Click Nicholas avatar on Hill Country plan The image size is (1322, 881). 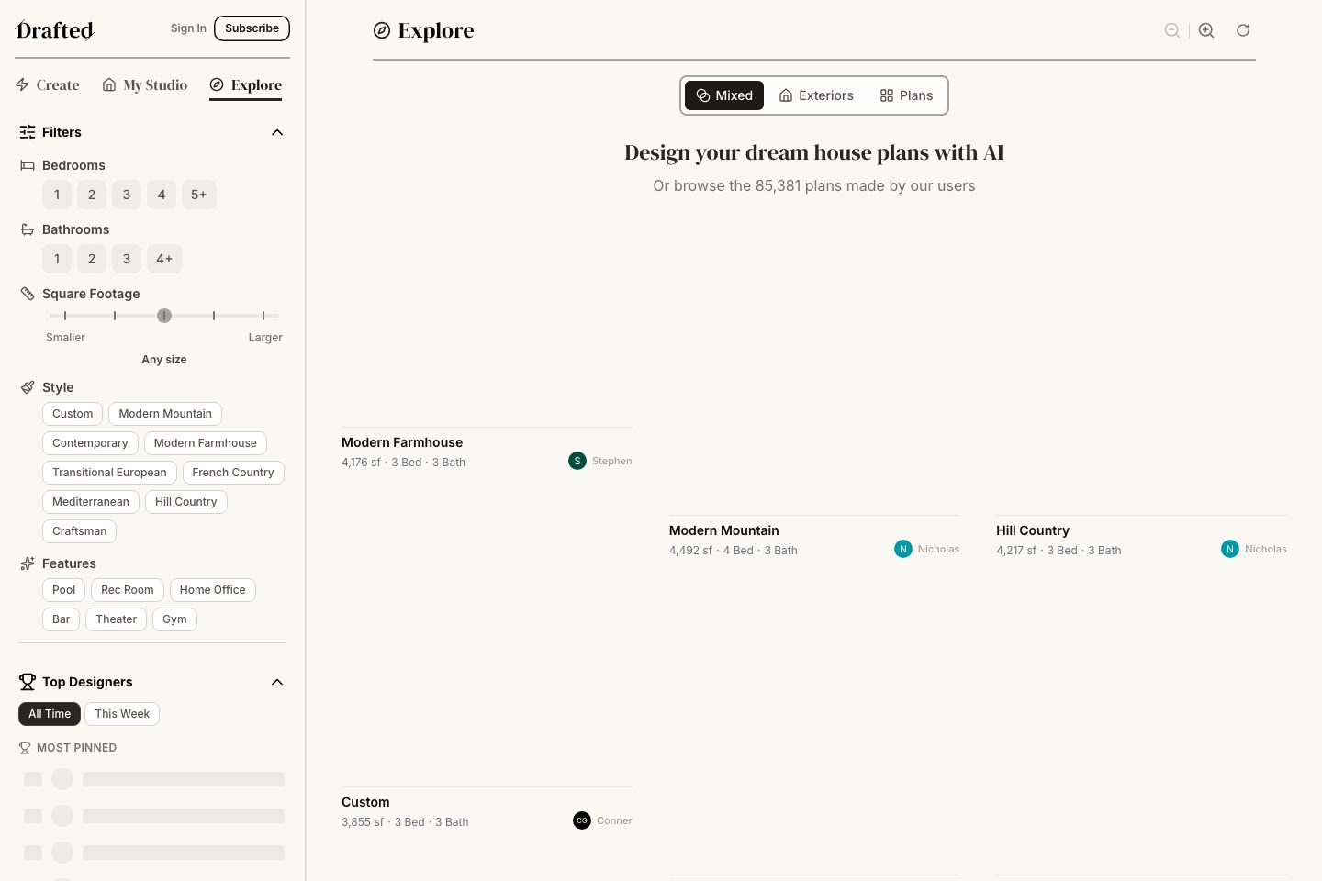pyautogui.click(x=1230, y=549)
